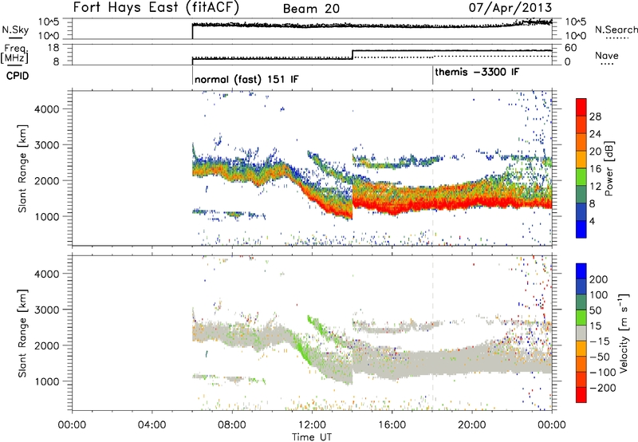Click the 'Beam 20' label
Image resolution: width=638 pixels, height=442 pixels.
tap(311, 9)
